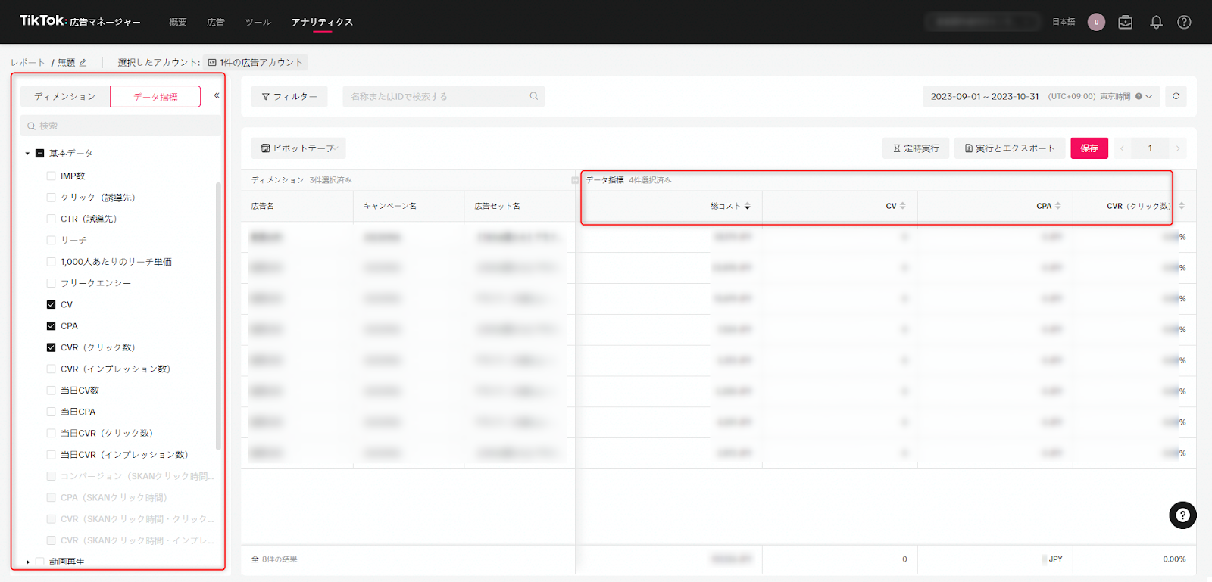Image resolution: width=1212 pixels, height=582 pixels.
Task: Check the CTR (誘導先) checkbox
Action: [x=51, y=219]
